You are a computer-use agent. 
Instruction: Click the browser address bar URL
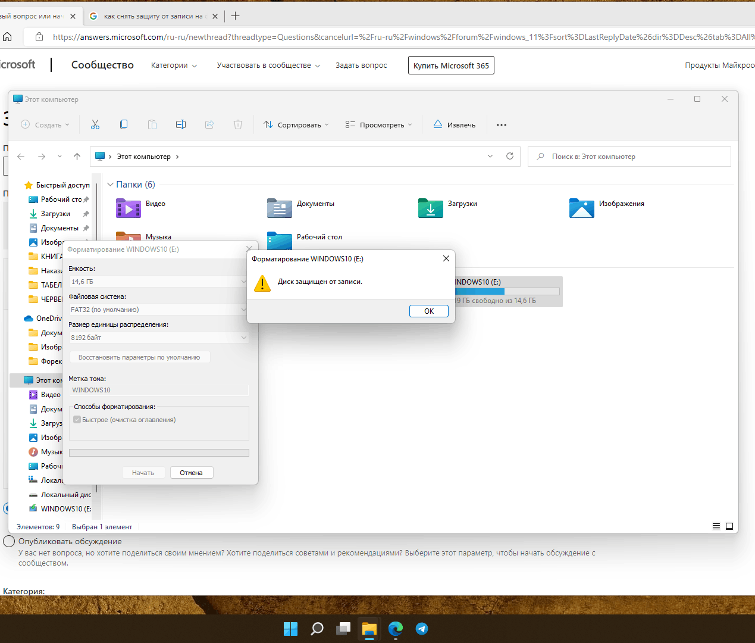coord(403,37)
